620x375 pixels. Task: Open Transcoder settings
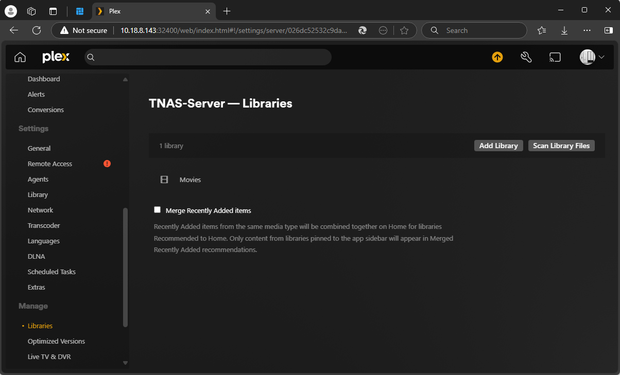click(x=44, y=225)
